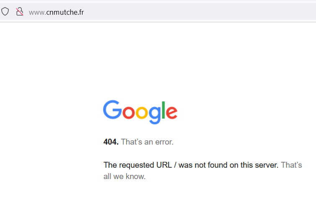Click the word "found" in error message

219,165
